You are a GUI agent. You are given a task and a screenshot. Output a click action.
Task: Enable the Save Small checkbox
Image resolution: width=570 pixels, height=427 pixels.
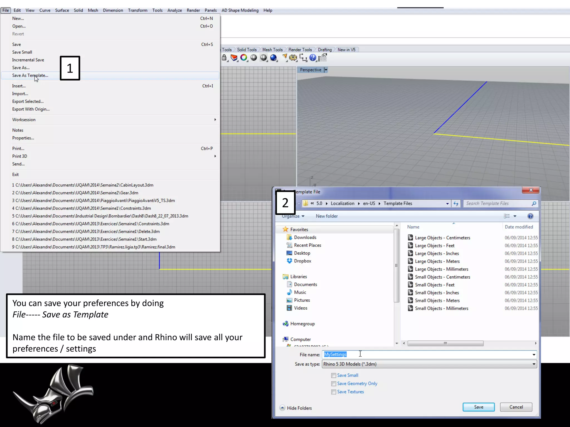(333, 376)
